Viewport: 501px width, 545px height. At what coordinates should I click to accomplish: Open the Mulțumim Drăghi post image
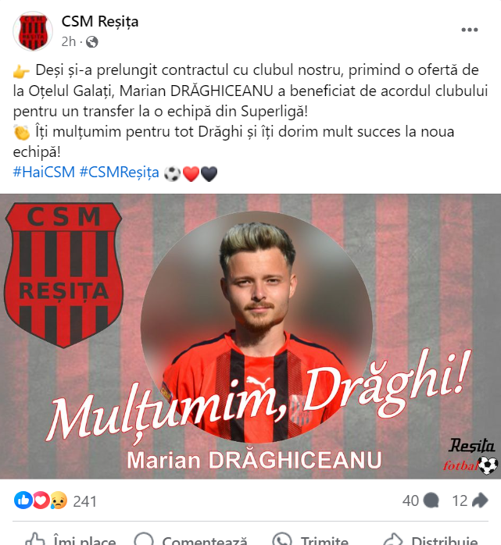click(250, 336)
